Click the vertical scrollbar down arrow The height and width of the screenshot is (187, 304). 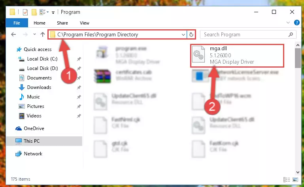(298, 172)
